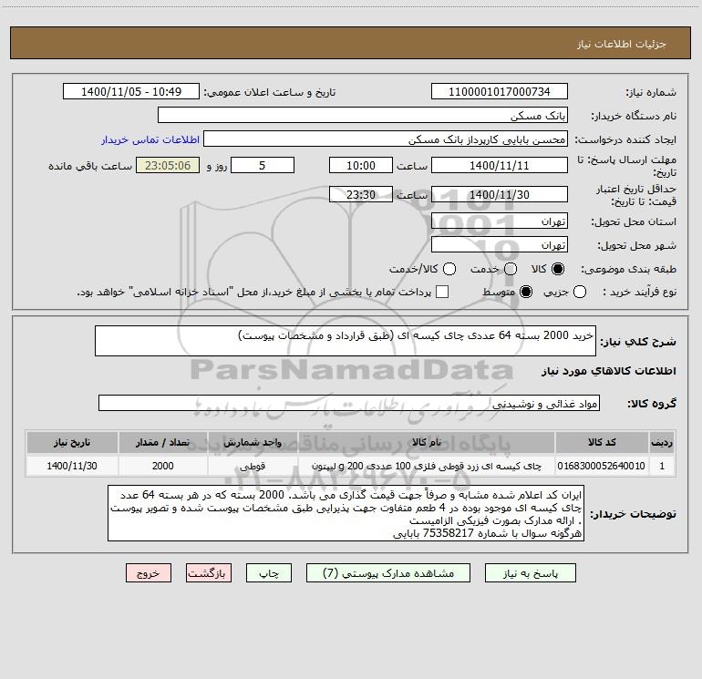
Task: Toggle the اسناد خزانه اسلامی payment checkbox
Action: click(x=442, y=292)
